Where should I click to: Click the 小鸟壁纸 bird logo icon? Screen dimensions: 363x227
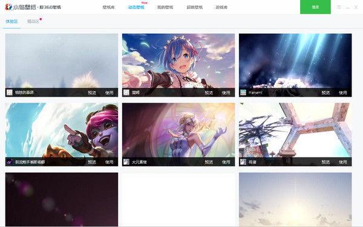click(8, 7)
